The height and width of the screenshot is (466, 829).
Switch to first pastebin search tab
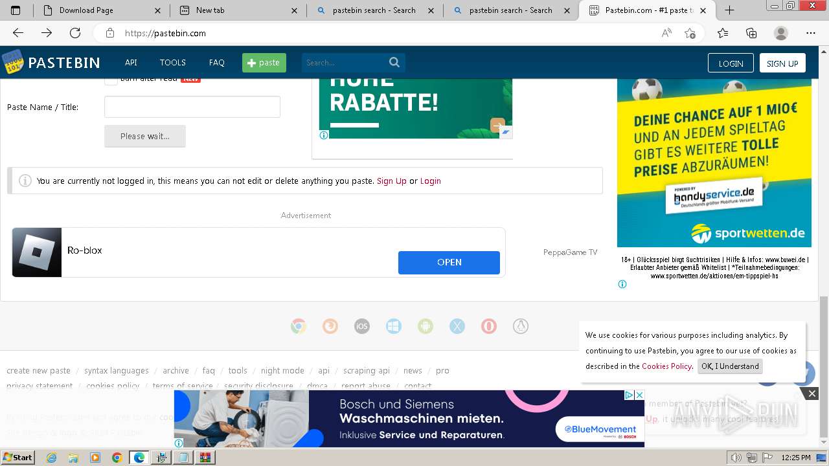[374, 10]
